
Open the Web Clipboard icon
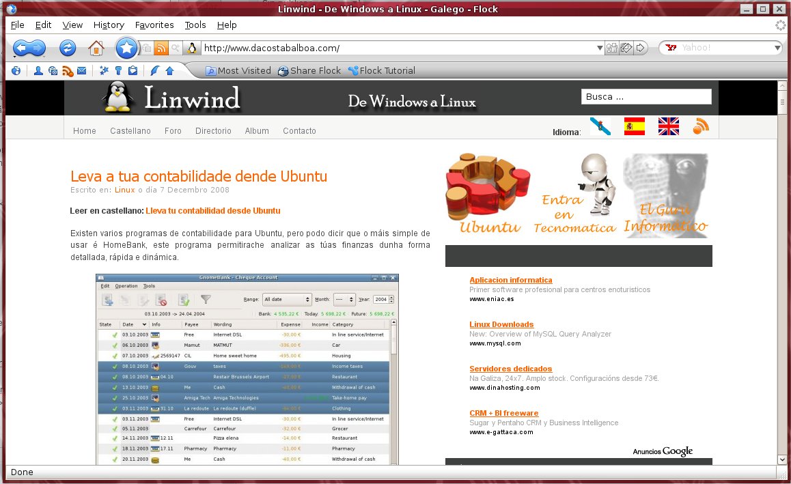pos(133,70)
